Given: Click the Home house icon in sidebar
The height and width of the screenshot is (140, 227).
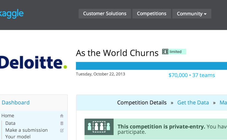Looking at the screenshot, I should coord(62,116).
